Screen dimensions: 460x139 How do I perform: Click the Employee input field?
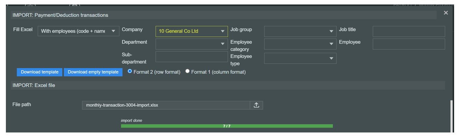click(408, 44)
